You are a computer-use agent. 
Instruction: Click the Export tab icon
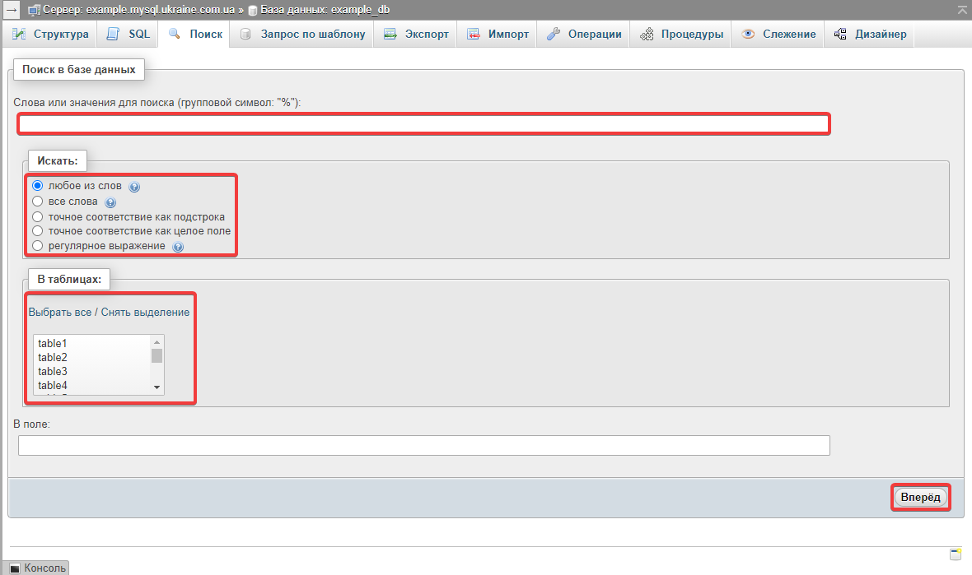(x=390, y=35)
